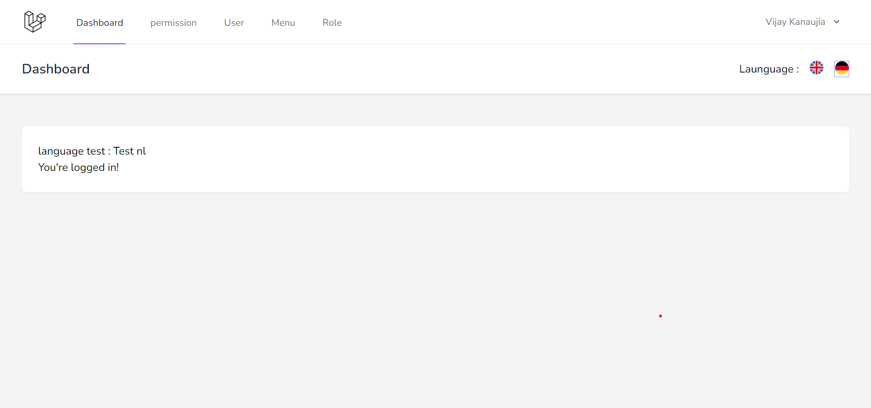The width and height of the screenshot is (871, 408).
Task: Click the gray page background below the card
Action: pyautogui.click(x=363, y=295)
